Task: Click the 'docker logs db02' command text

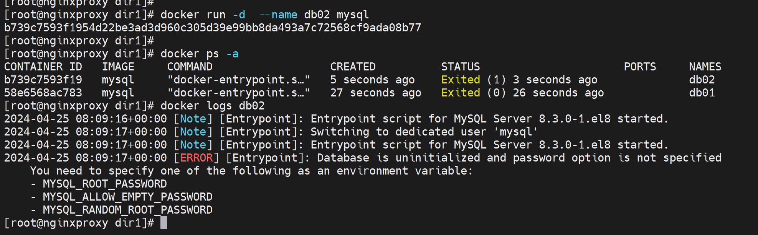Action: [212, 106]
